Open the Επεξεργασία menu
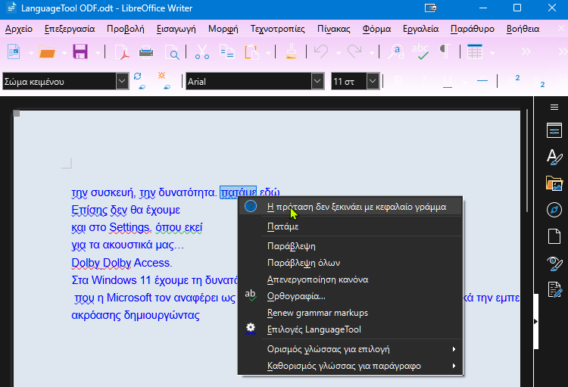Viewport: 568px width, 387px height. pyautogui.click(x=70, y=29)
